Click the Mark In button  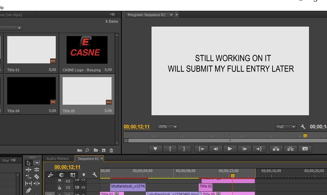tap(170, 149)
